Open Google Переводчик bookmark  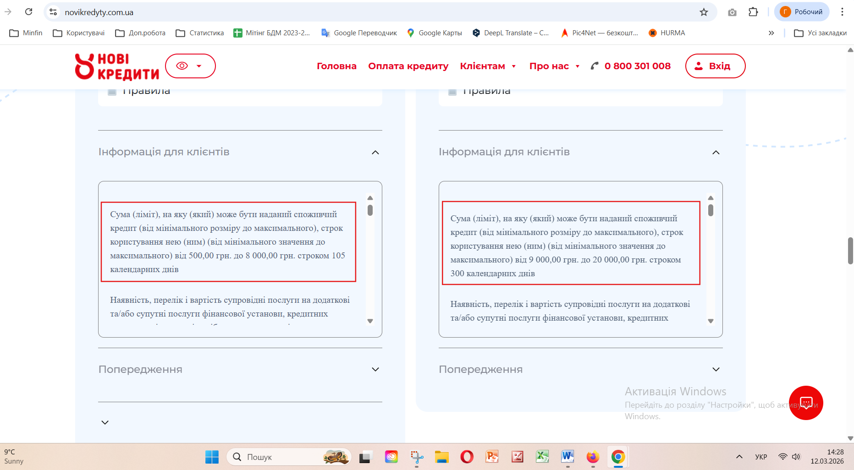point(359,33)
